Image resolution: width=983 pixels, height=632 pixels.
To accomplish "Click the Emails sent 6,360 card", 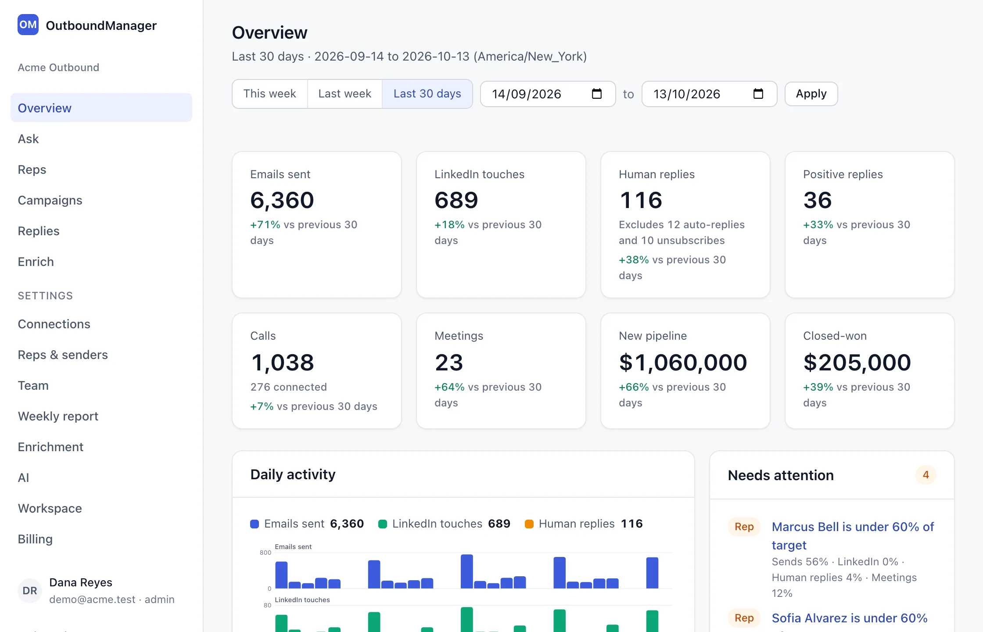I will pos(317,225).
